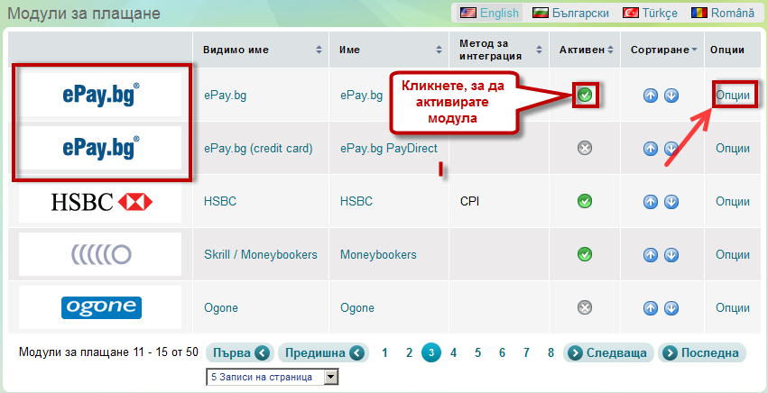Image resolution: width=768 pixels, height=393 pixels.
Task: Open Опции for ePay.bg module
Action: [732, 95]
